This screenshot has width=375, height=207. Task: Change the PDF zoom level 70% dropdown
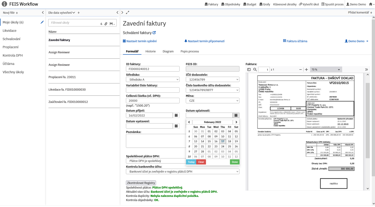coord(325,70)
